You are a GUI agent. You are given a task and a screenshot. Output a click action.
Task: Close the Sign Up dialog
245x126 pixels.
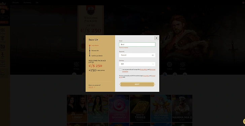156,38
